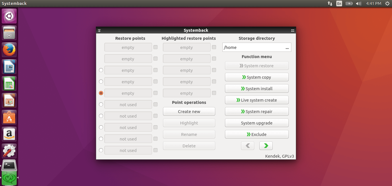The height and width of the screenshot is (186, 392).
Task: Click System upgrade button
Action: coord(257,123)
